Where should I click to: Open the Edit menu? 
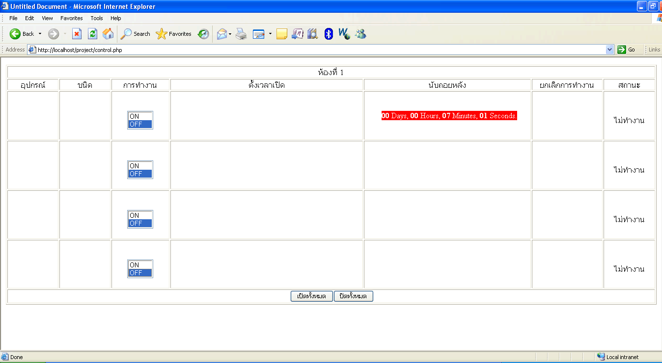click(29, 18)
